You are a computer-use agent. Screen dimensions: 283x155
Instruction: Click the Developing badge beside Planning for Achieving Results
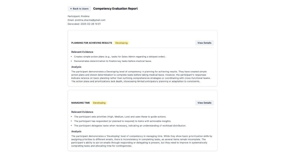pyautogui.click(x=121, y=43)
